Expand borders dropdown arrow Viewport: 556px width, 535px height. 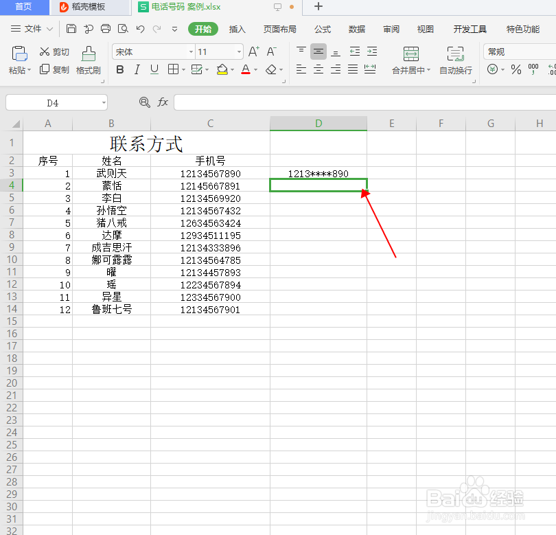(183, 70)
